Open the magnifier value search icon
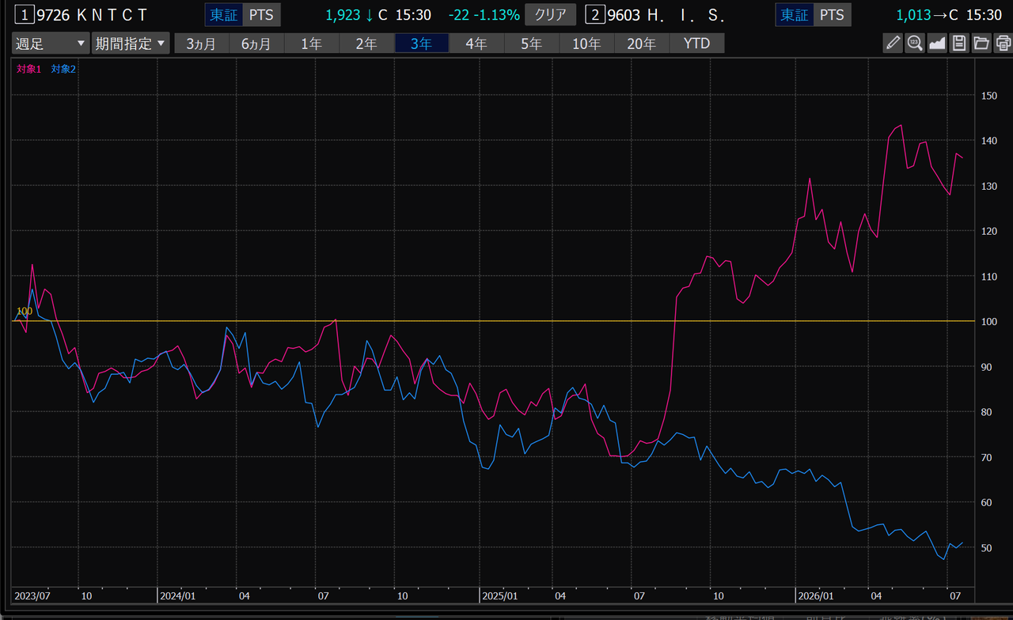 coord(915,43)
